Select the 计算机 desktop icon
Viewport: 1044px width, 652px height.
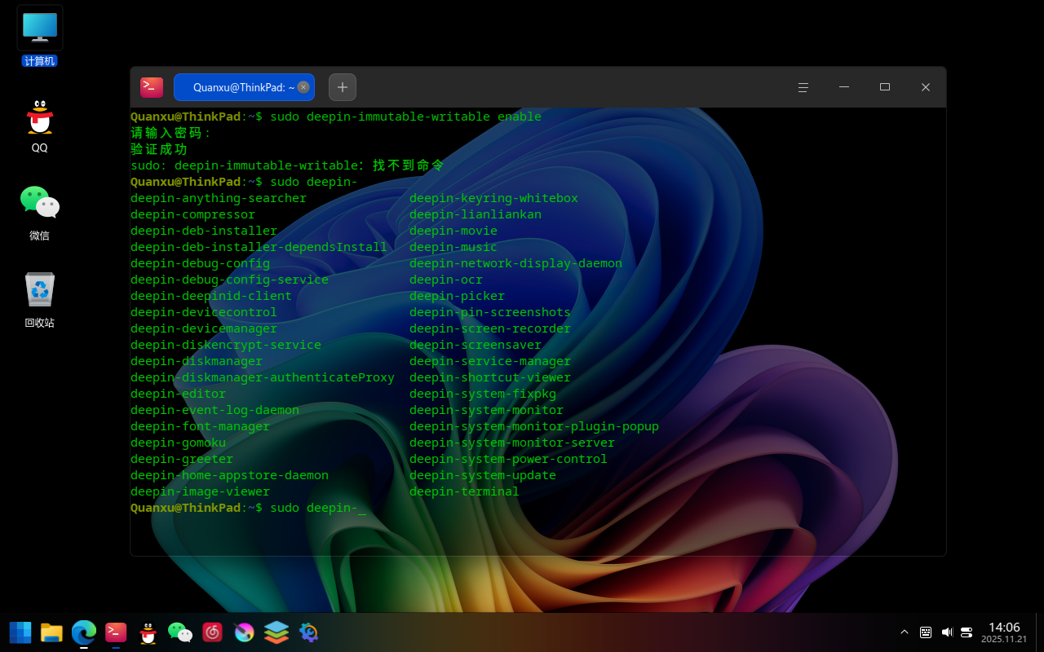pyautogui.click(x=40, y=37)
